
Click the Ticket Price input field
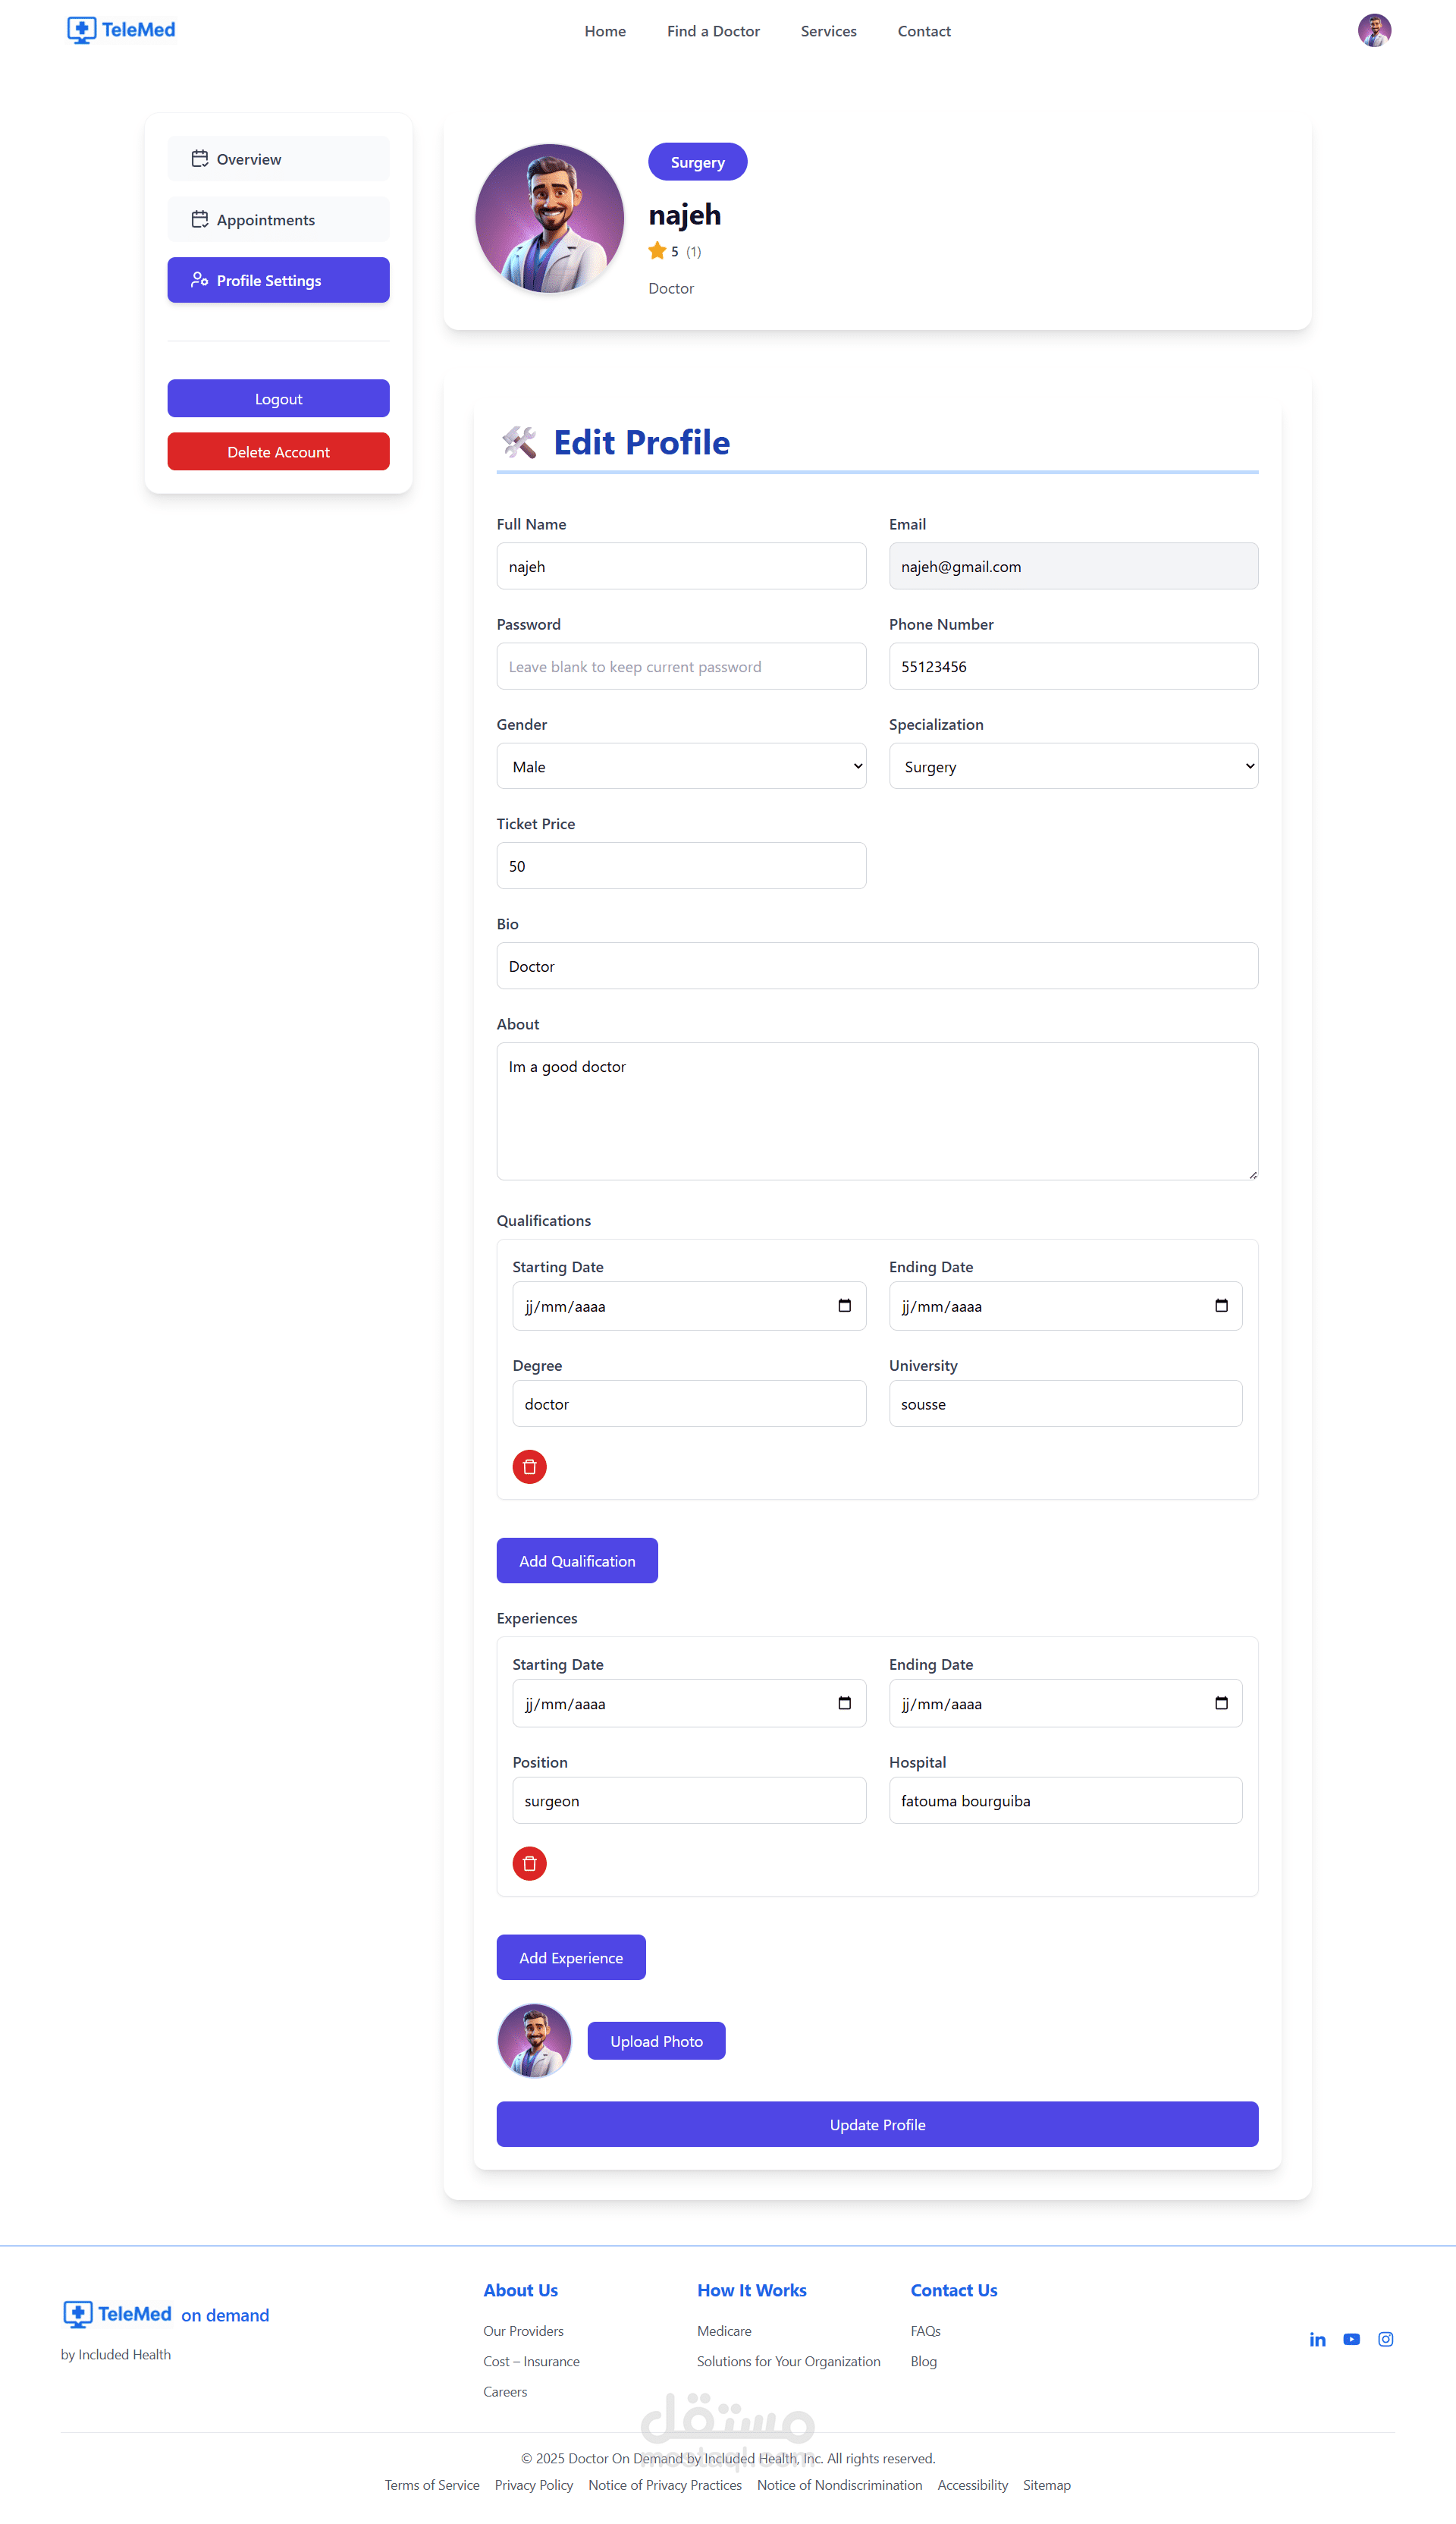point(681,866)
